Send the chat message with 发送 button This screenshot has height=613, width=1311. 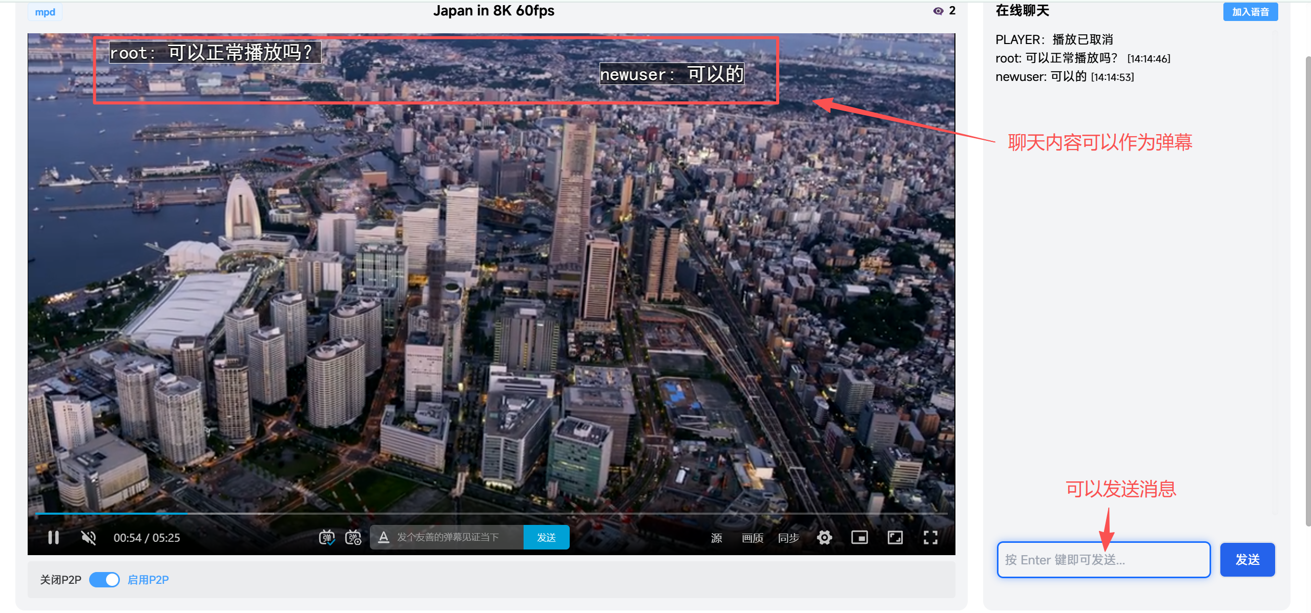(x=1247, y=560)
